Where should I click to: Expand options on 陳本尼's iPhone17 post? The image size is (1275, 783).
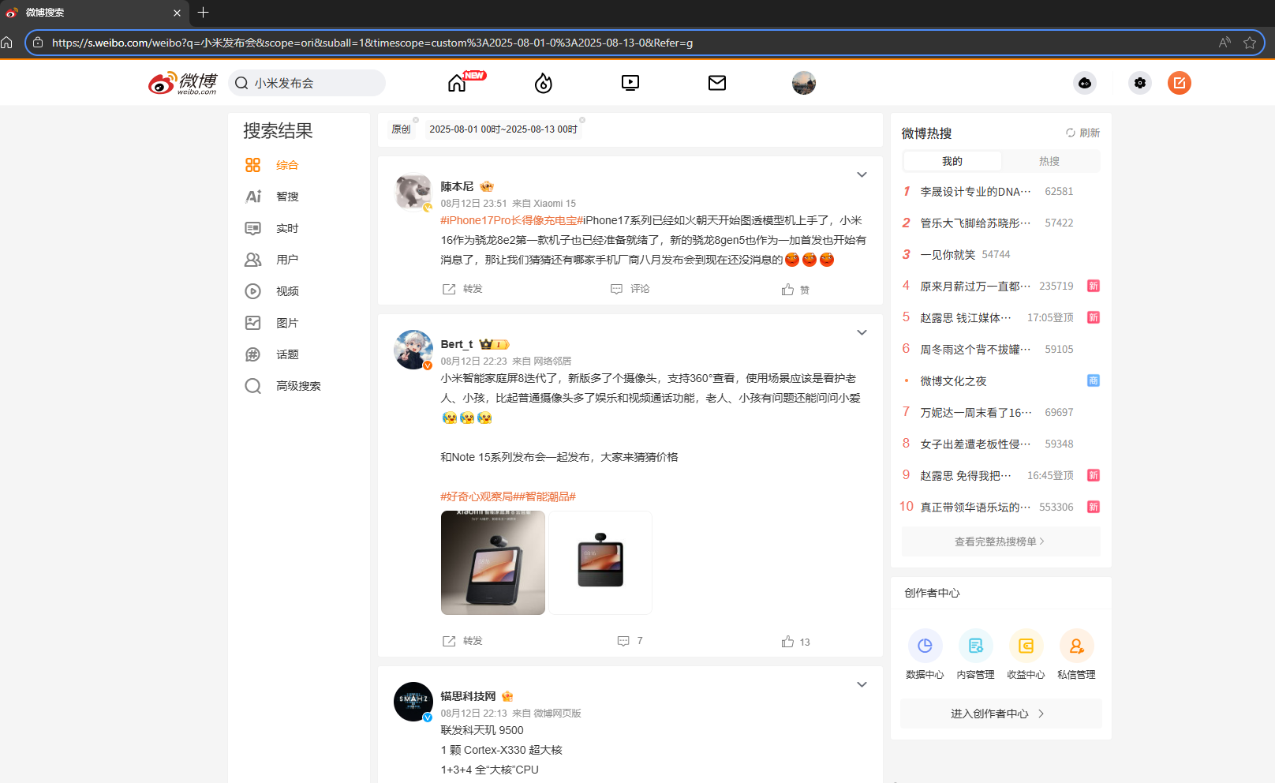(x=862, y=174)
